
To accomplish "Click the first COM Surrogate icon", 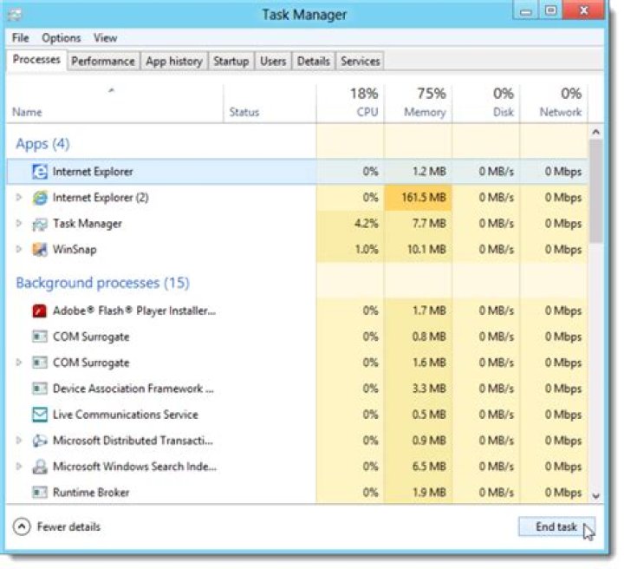I will pyautogui.click(x=39, y=337).
